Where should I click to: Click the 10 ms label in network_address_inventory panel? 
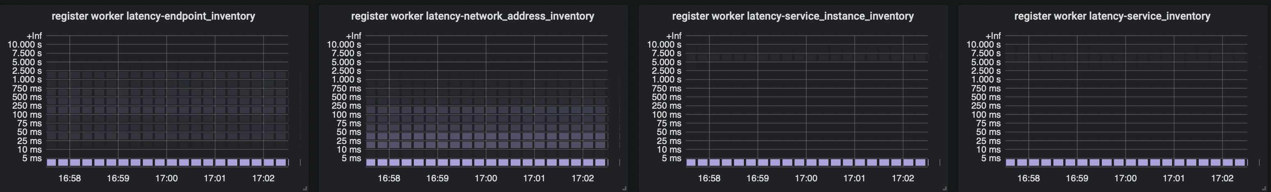pyautogui.click(x=349, y=150)
